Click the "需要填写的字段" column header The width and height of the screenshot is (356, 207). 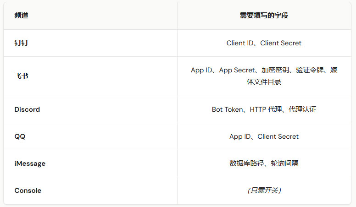point(264,16)
